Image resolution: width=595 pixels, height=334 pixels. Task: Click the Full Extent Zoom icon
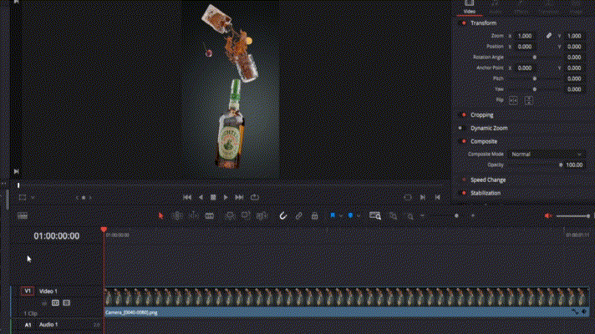coord(375,215)
